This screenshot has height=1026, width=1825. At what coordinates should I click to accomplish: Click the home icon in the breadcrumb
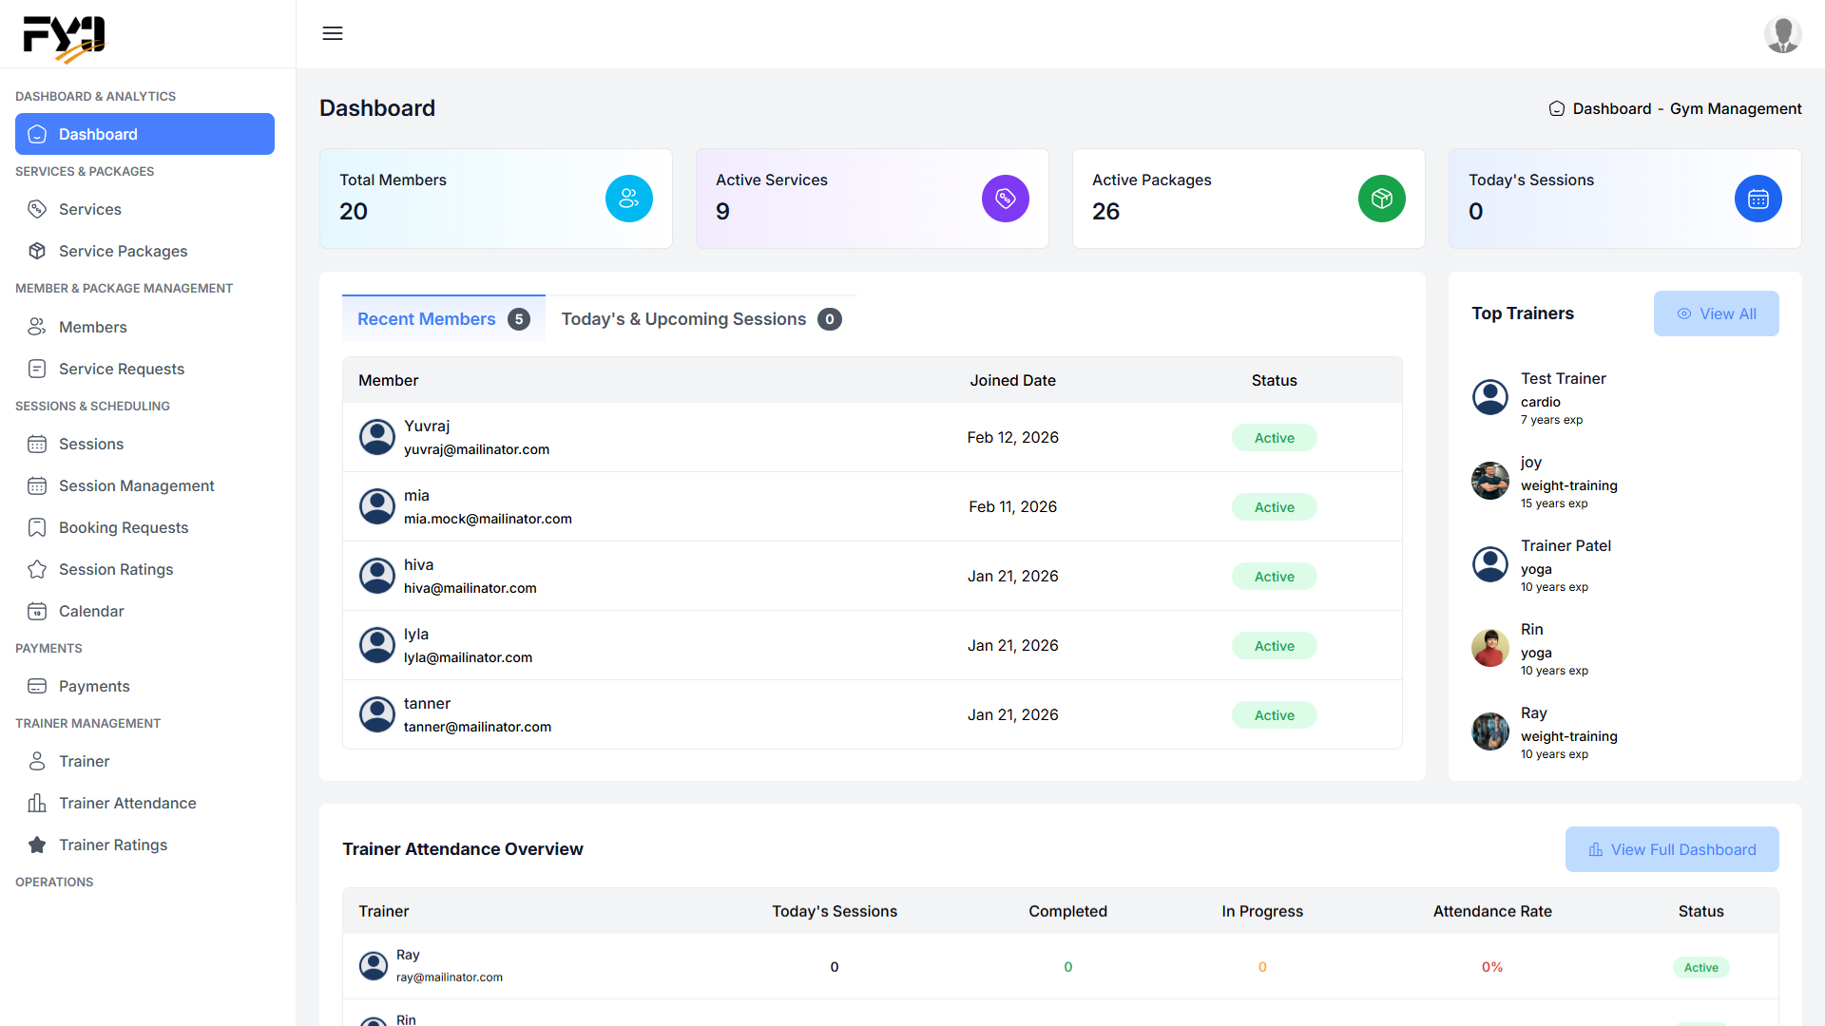[1556, 108]
